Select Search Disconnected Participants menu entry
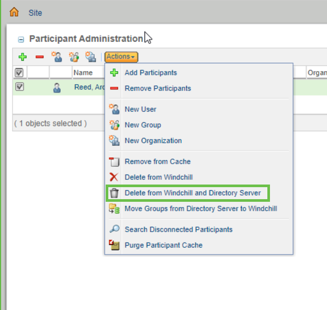The width and height of the screenshot is (327, 310). (178, 229)
